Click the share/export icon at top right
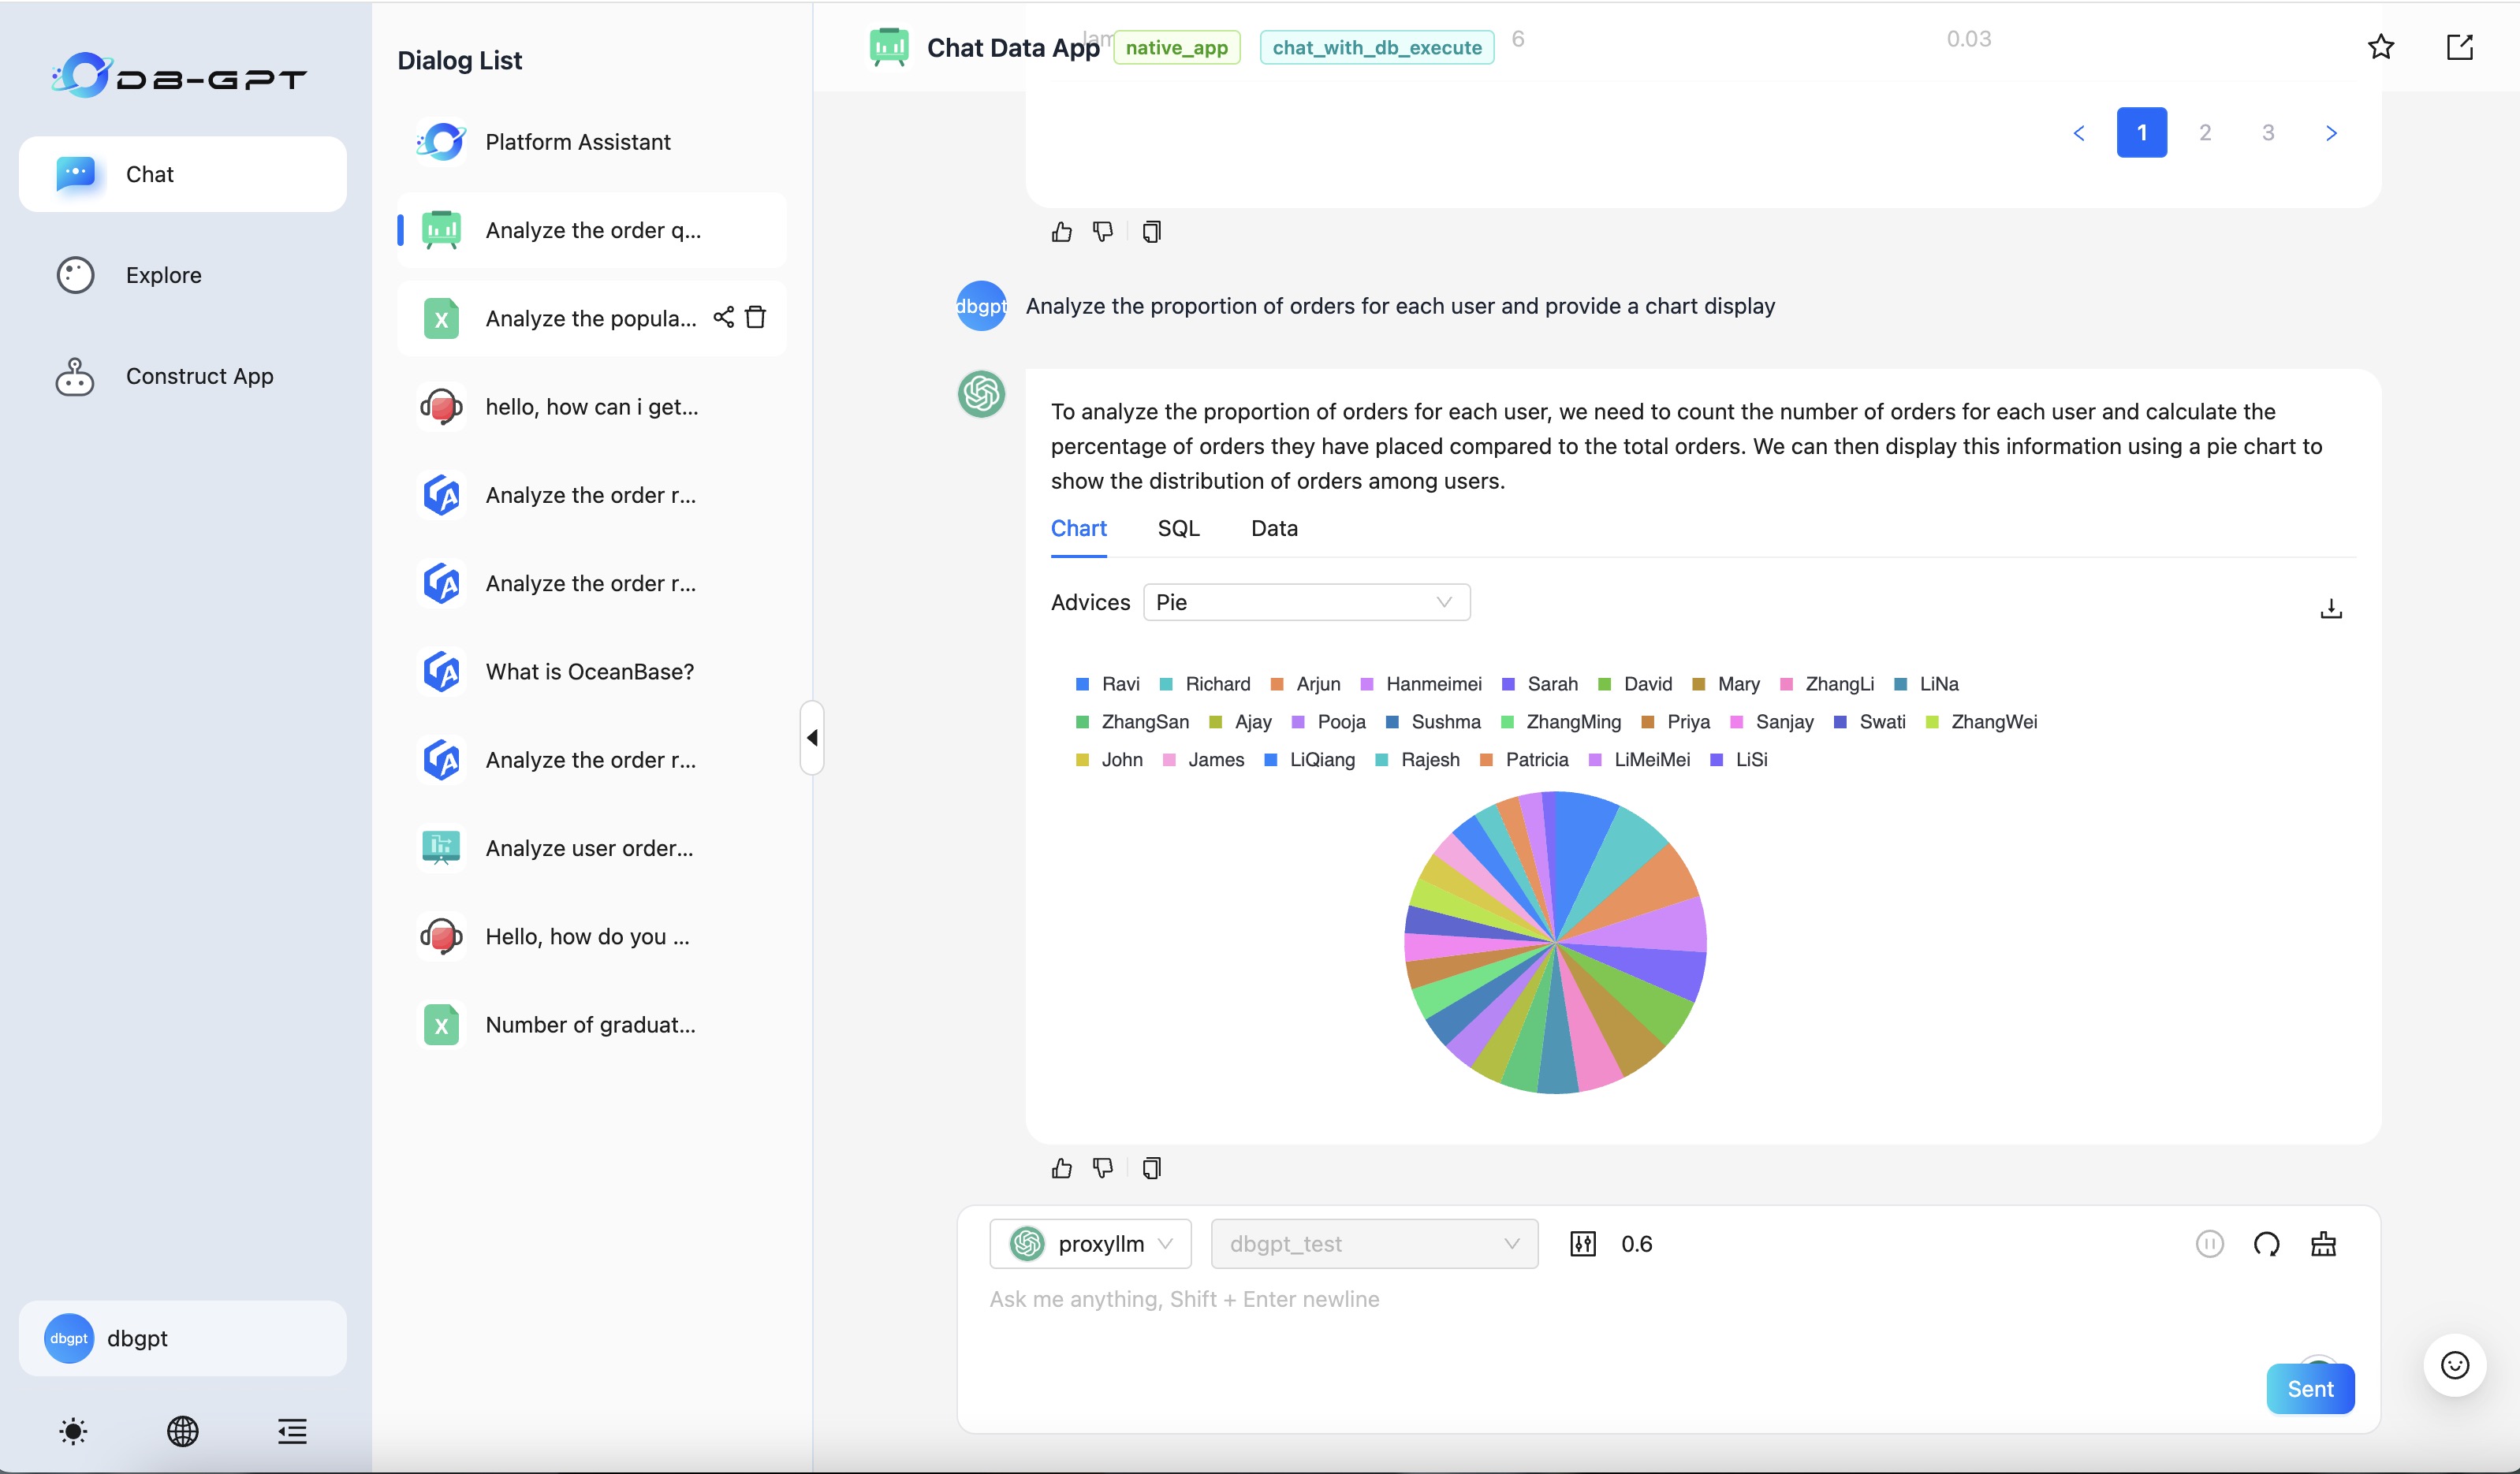Image resolution: width=2520 pixels, height=1474 pixels. coord(2459,47)
